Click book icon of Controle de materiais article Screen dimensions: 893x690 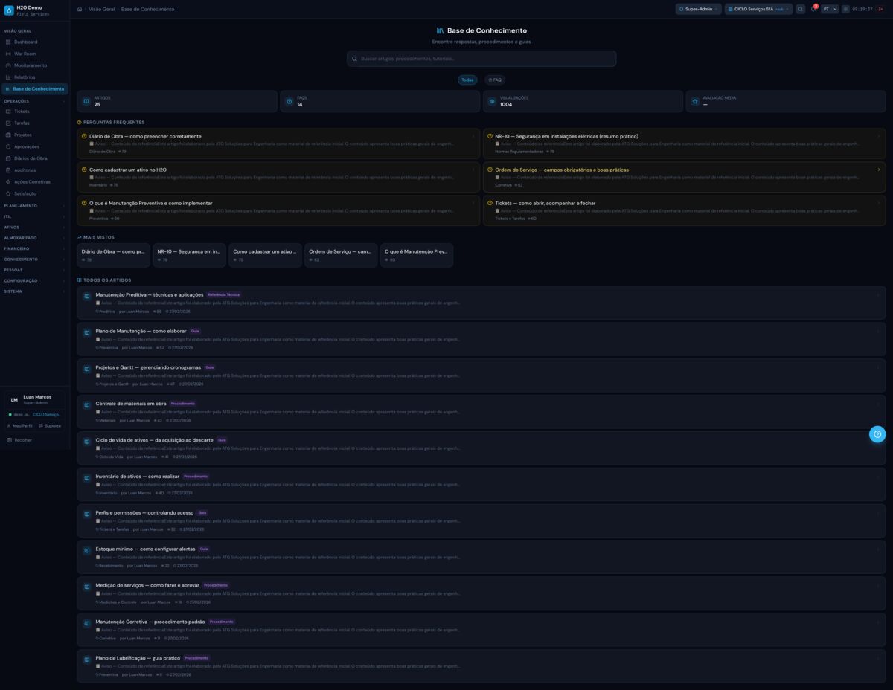[87, 405]
